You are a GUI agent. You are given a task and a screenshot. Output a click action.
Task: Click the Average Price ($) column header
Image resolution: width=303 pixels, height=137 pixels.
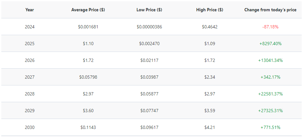pyautogui.click(x=88, y=10)
